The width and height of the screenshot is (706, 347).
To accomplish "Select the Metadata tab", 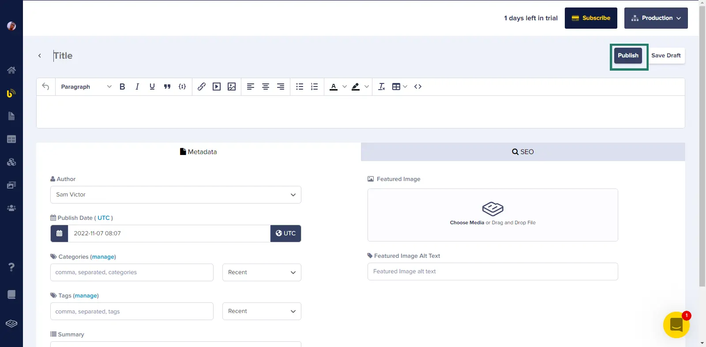I will pos(199,152).
